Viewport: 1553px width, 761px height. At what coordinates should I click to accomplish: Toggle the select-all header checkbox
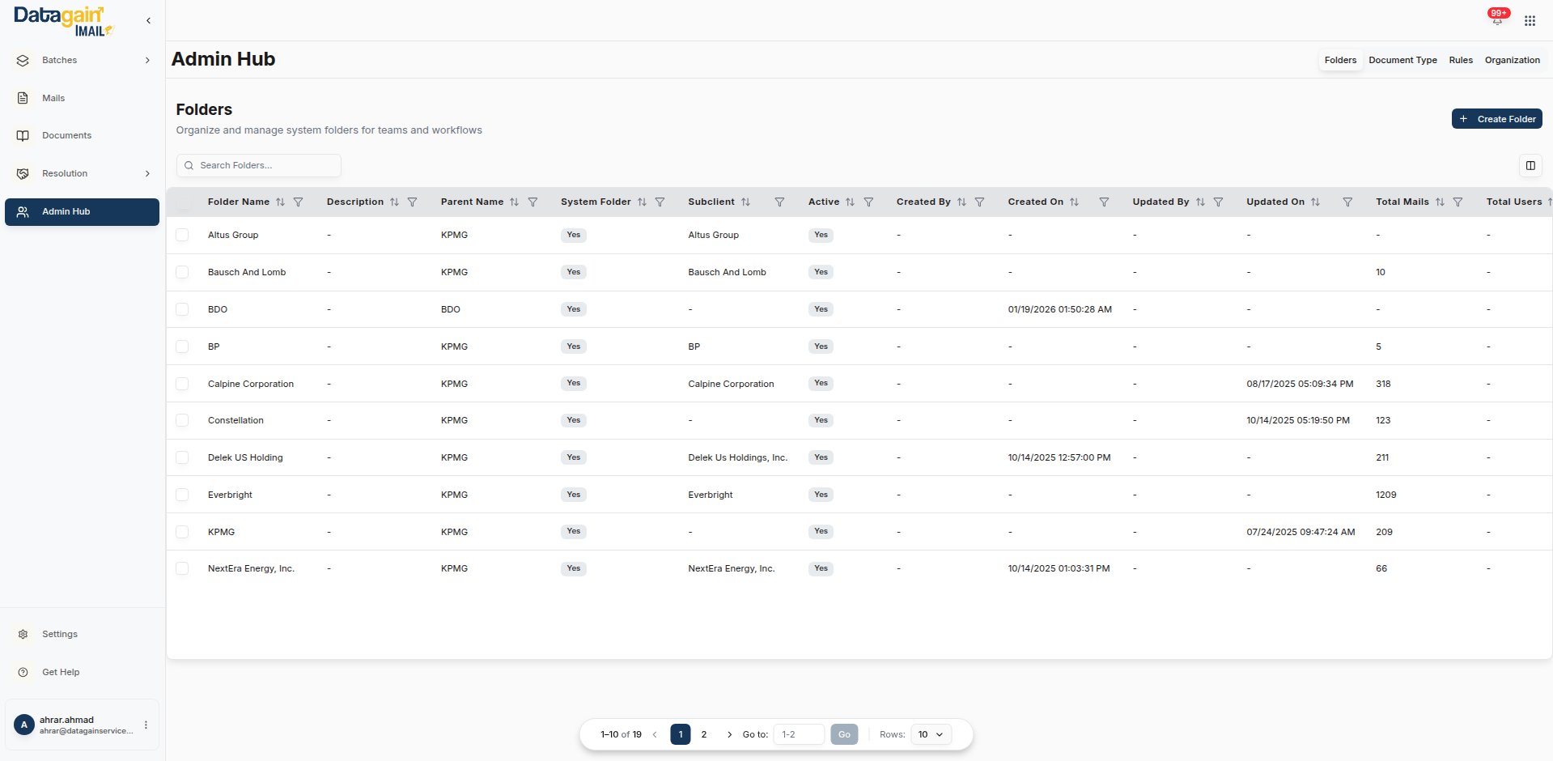184,202
